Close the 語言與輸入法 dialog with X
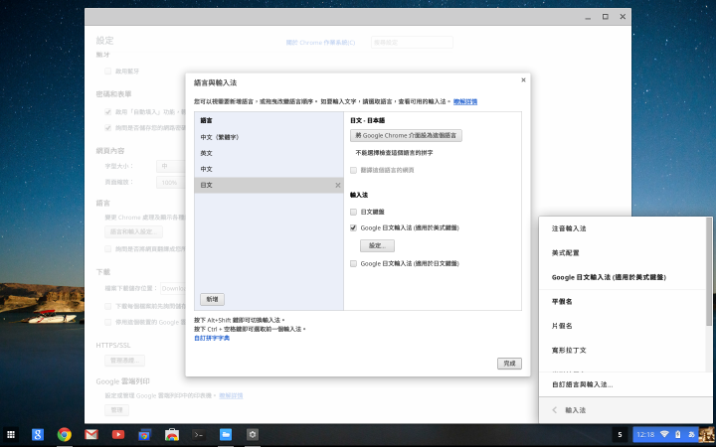Screen dimensions: 716x447 (523, 79)
